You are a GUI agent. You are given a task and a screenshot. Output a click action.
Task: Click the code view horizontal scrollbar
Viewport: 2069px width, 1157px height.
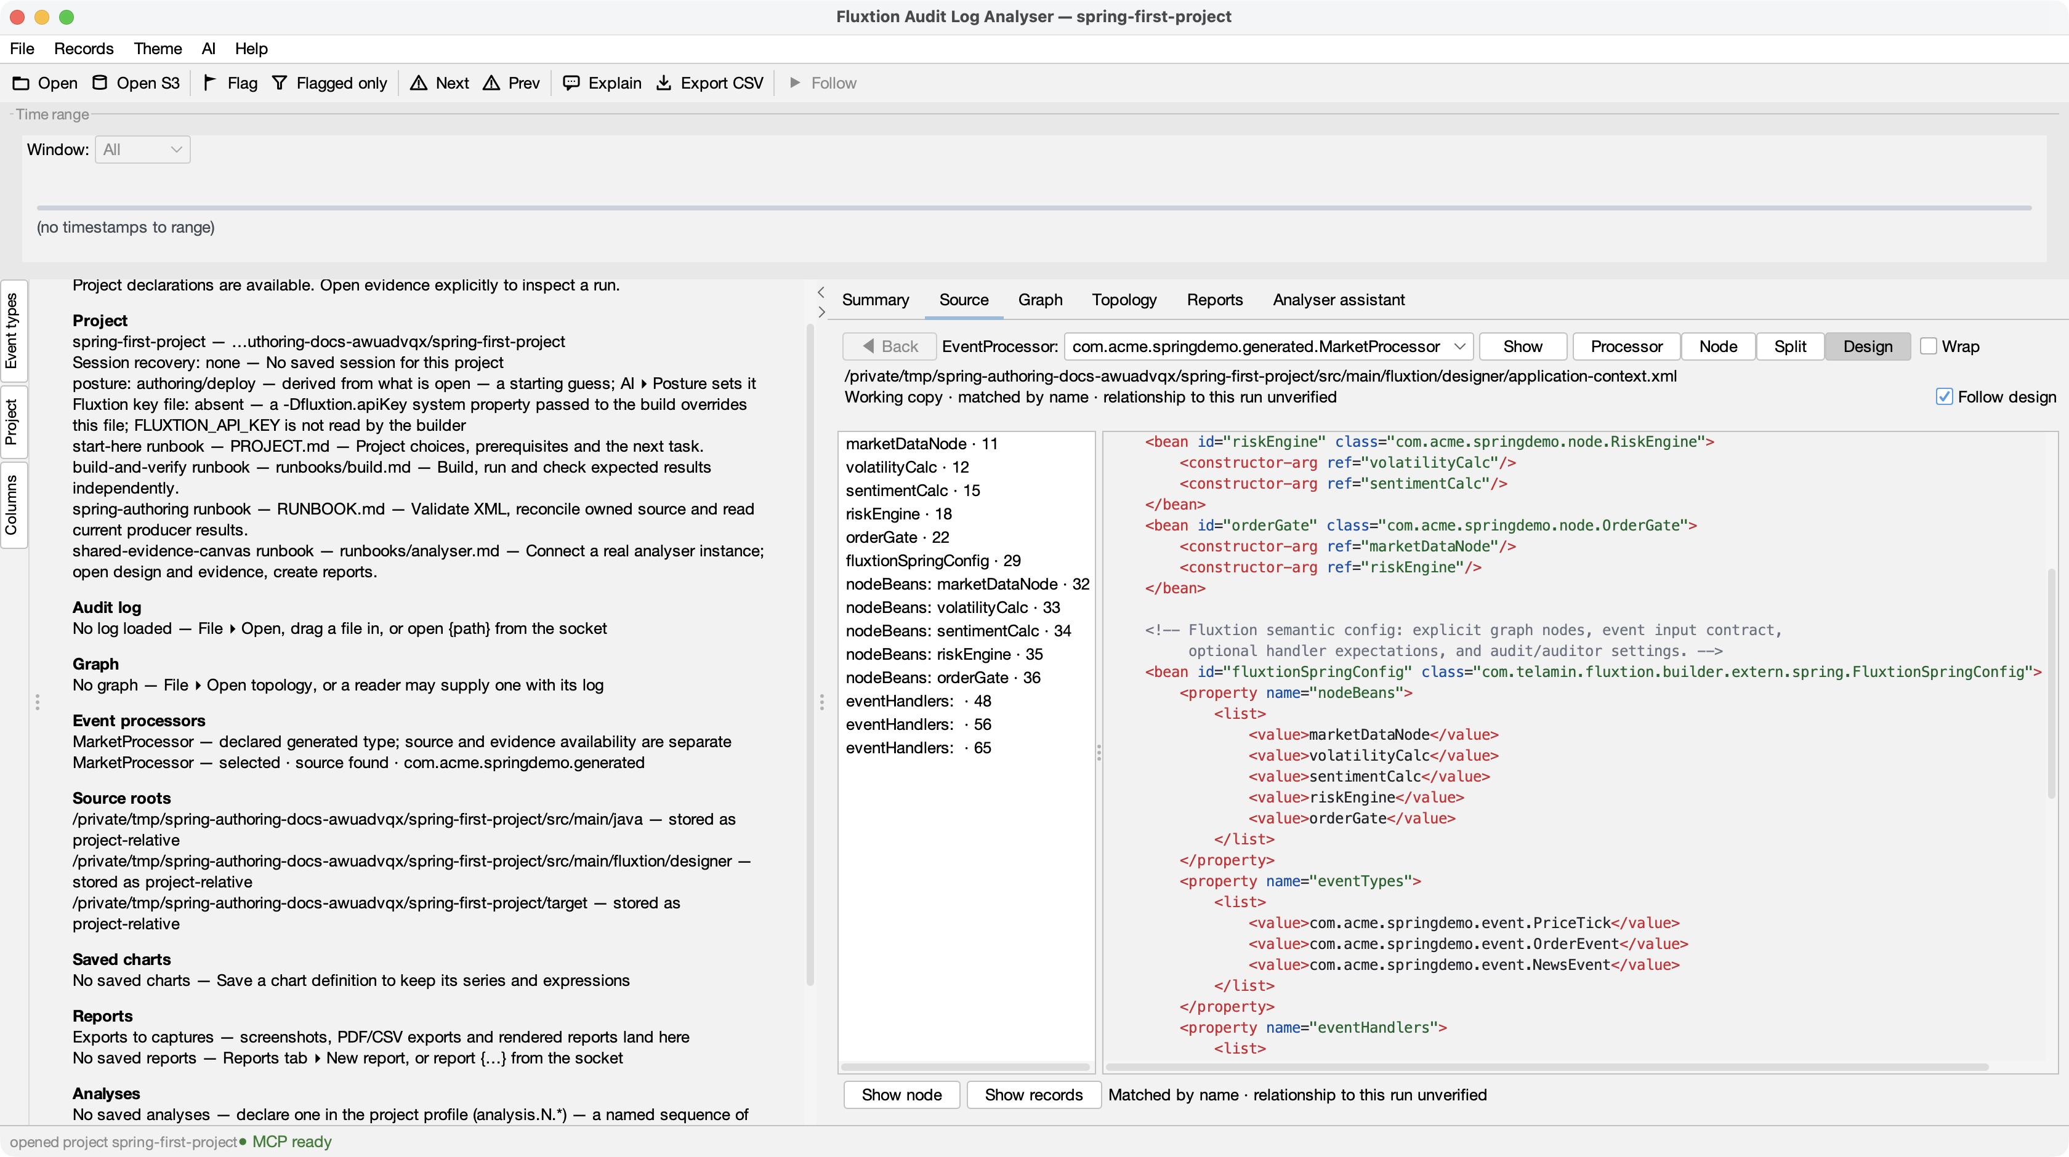[1546, 1067]
